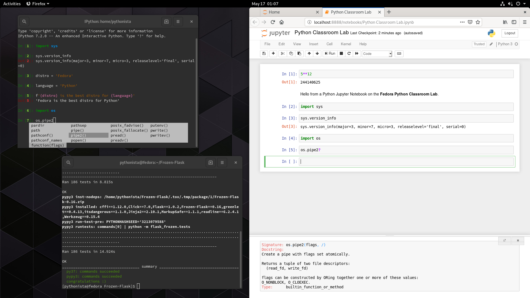The height and width of the screenshot is (298, 530).
Task: Open the File menu in Jupyter
Action: (267, 44)
